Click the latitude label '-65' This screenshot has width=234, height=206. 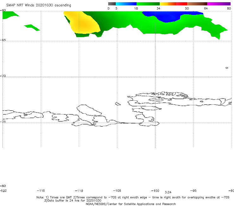point(3,40)
